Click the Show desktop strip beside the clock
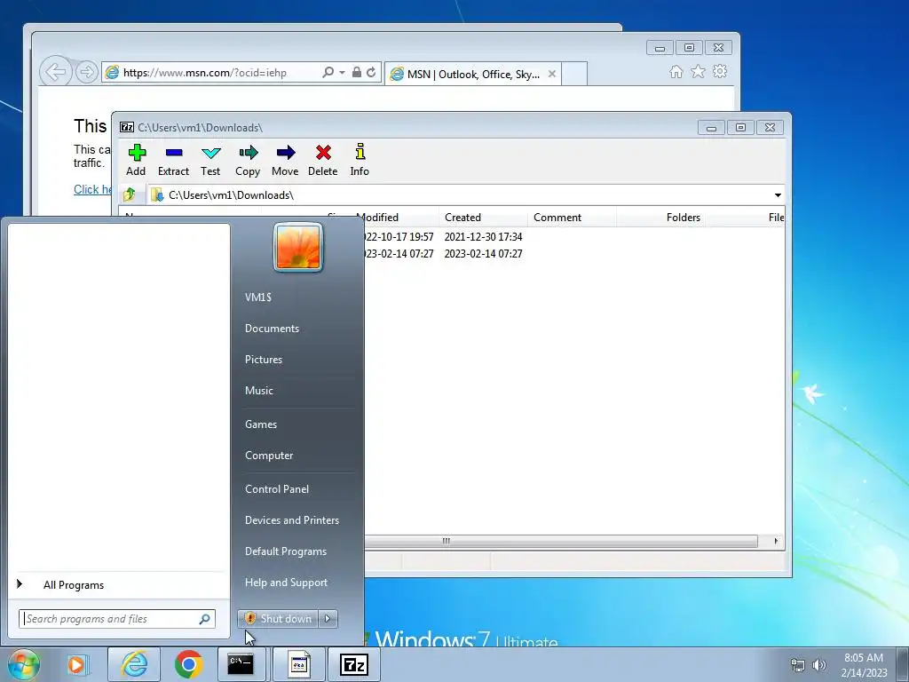Screen dimensions: 909x682 (903, 664)
